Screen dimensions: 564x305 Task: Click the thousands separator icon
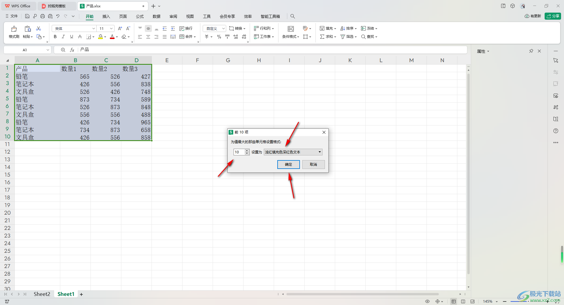click(x=227, y=37)
